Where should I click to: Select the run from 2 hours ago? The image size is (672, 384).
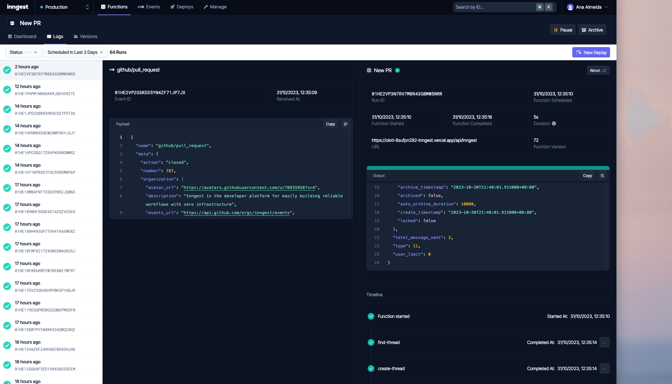(51, 70)
